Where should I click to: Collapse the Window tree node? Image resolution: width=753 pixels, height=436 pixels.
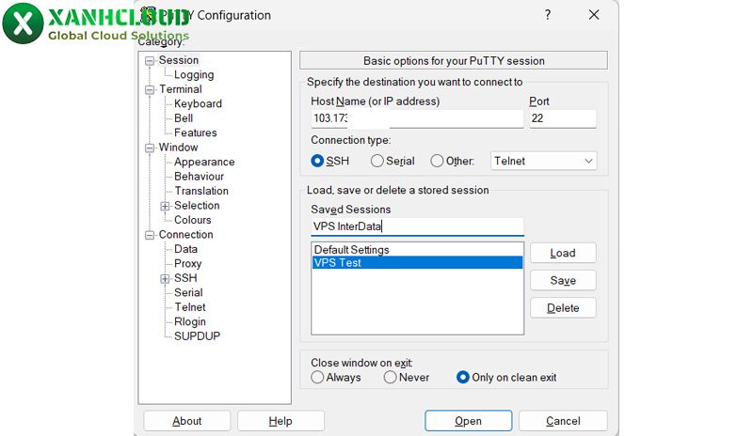click(150, 148)
